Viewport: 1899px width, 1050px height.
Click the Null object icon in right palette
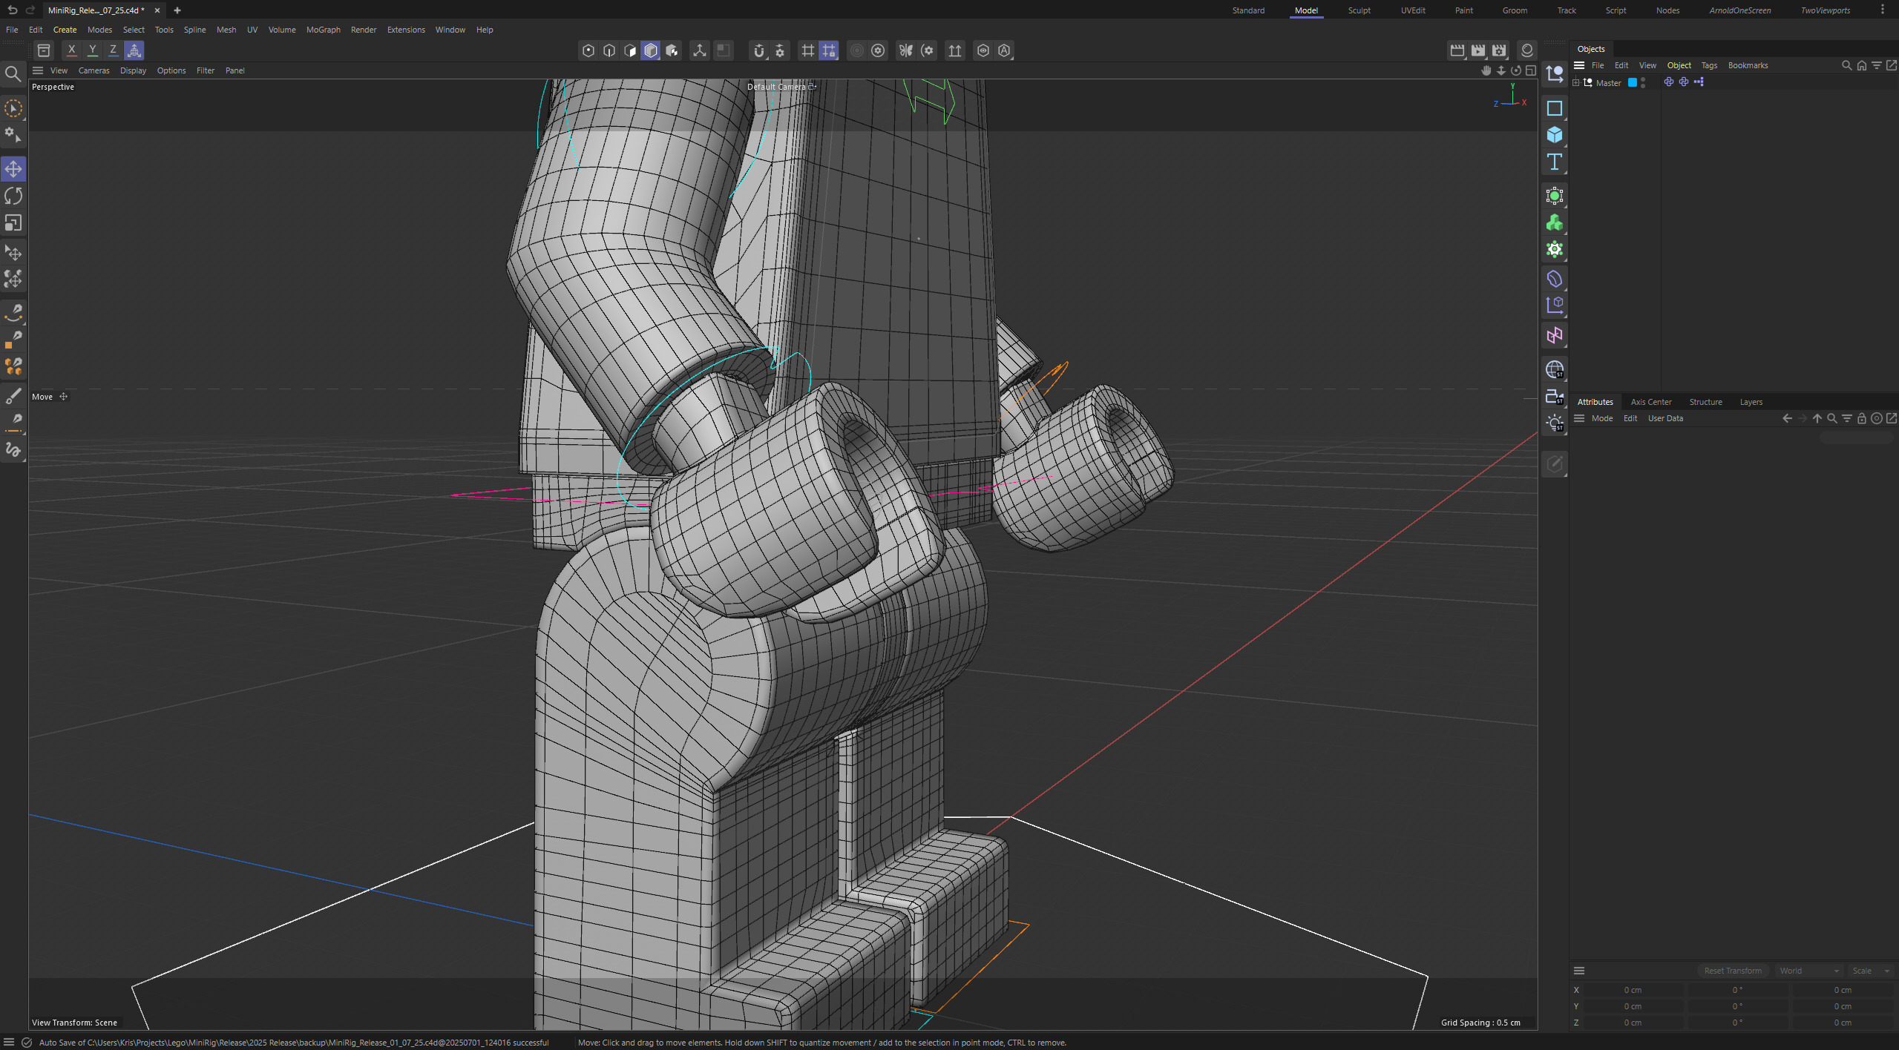pyautogui.click(x=1555, y=73)
